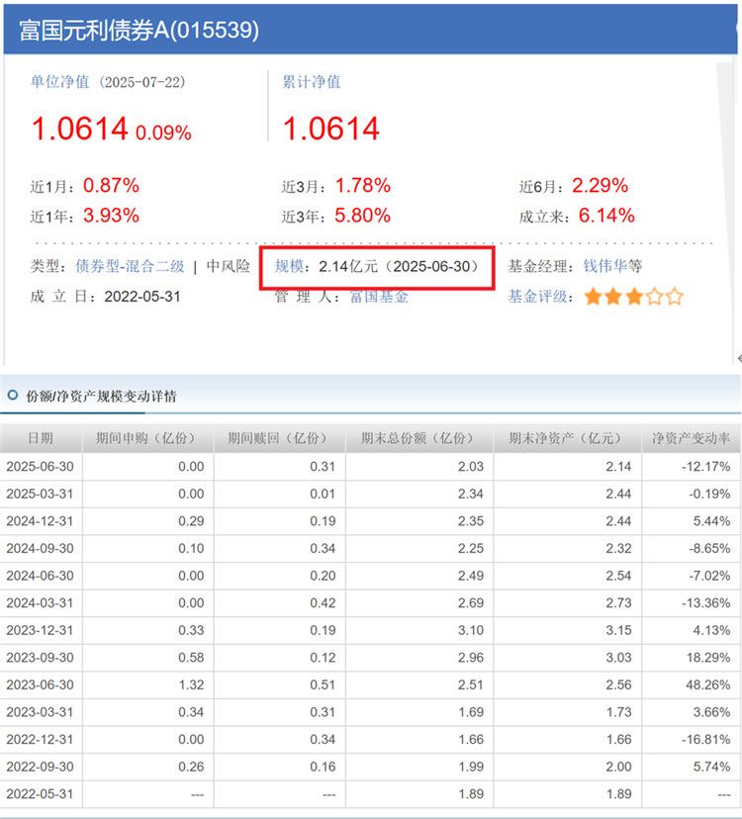Click the 0.51 redemption value for 2023-06-30
This screenshot has width=742, height=819.
(x=323, y=684)
